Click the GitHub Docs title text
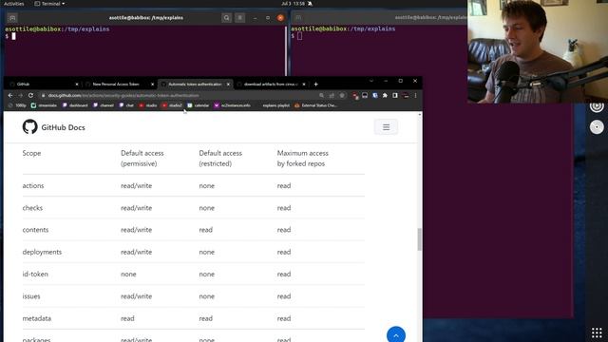Viewport: 608px width, 342px height. click(x=64, y=127)
